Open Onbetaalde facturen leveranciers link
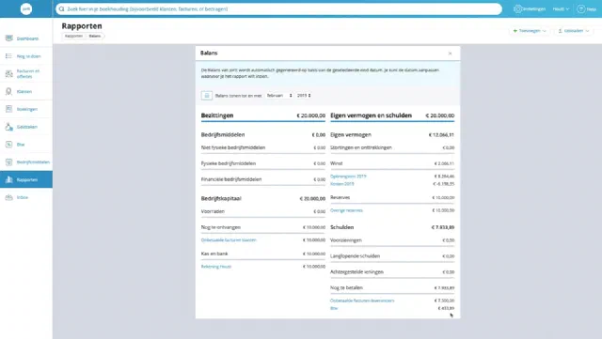This screenshot has height=339, width=602. pos(362,300)
